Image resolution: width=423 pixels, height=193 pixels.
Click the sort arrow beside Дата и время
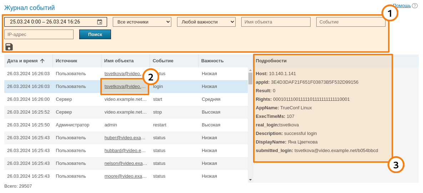(x=42, y=61)
